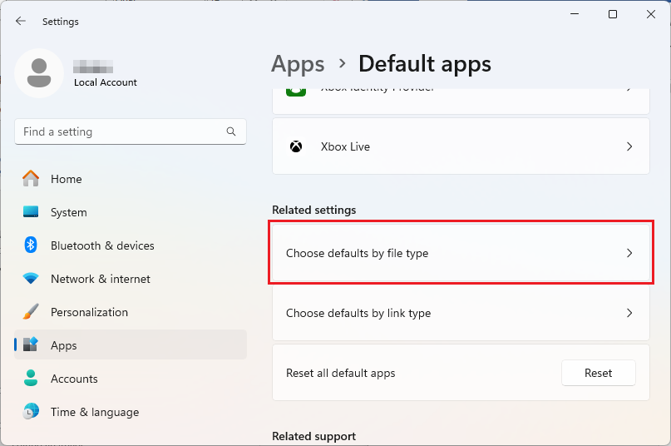Screen dimensions: 671x446
Task: Click the chevron for defaults by link type
Action: click(x=629, y=313)
